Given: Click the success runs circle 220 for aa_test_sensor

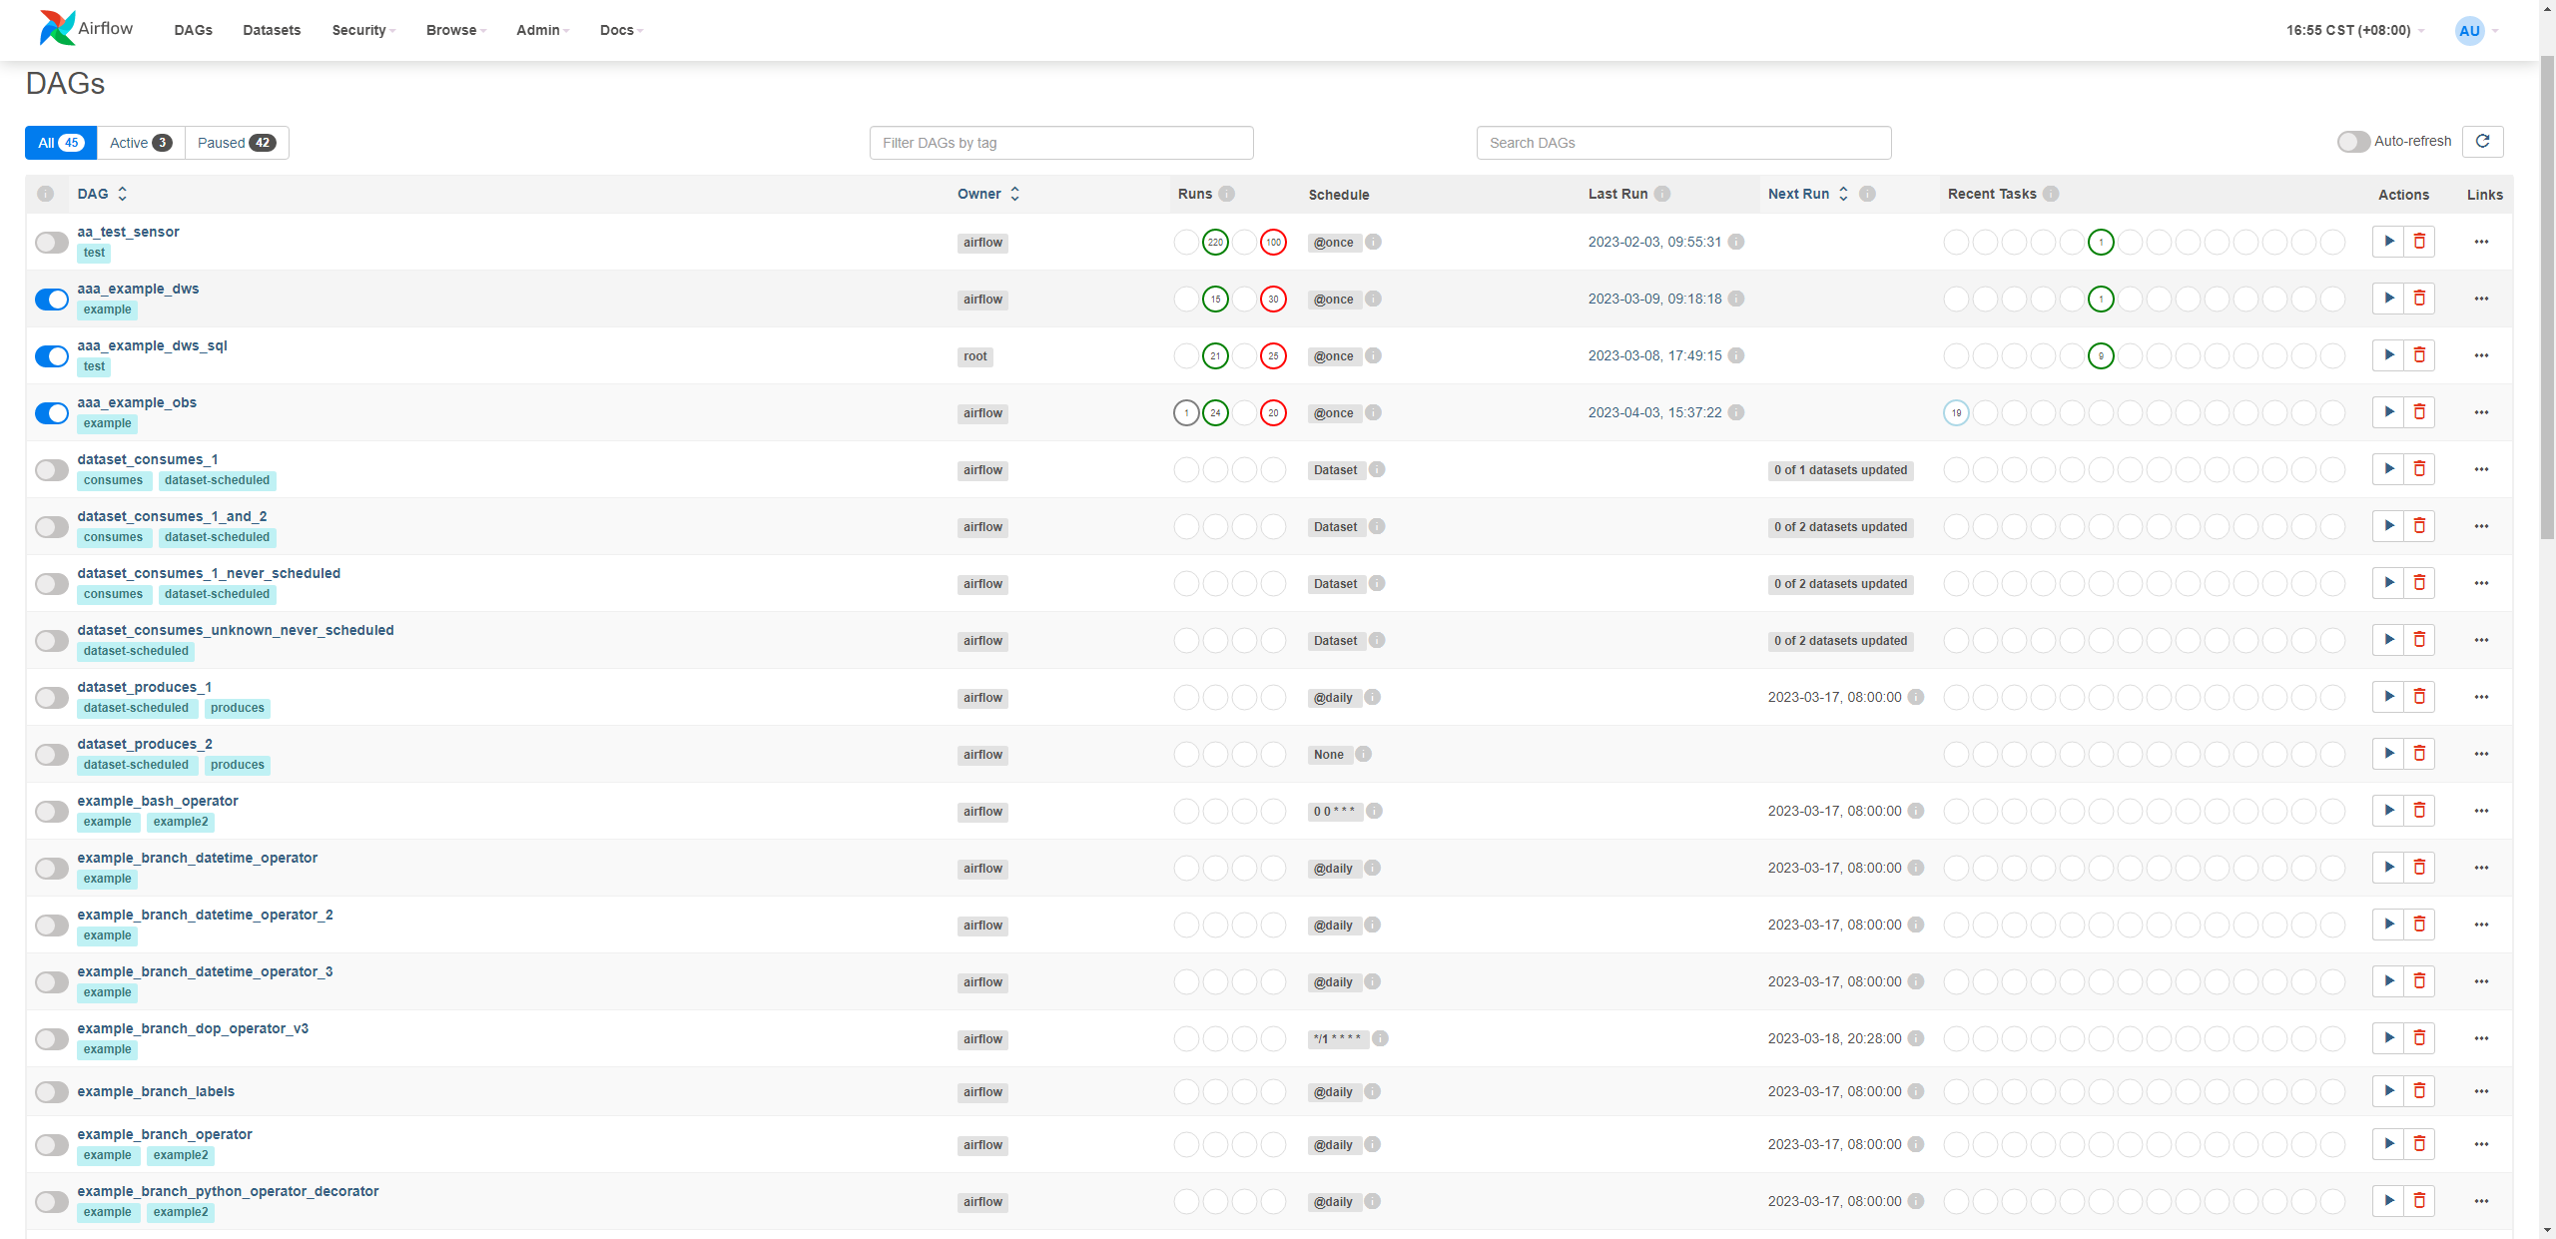Looking at the screenshot, I should pos(1215,242).
